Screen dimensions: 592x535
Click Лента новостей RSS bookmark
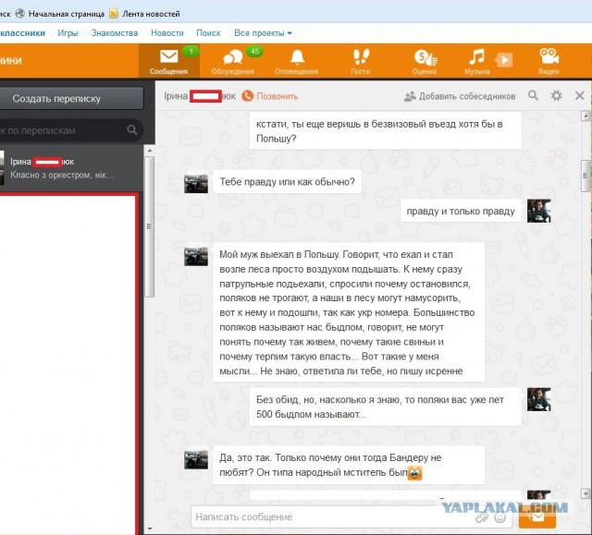[x=144, y=14]
